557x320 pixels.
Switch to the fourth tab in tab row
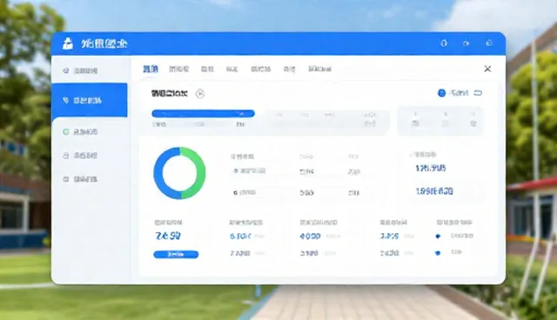[x=232, y=69]
